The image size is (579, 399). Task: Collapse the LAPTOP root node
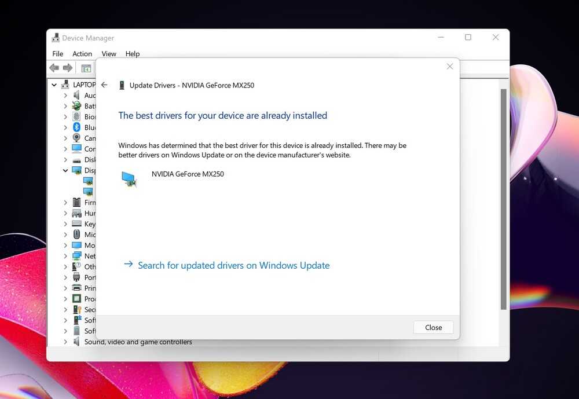point(54,85)
